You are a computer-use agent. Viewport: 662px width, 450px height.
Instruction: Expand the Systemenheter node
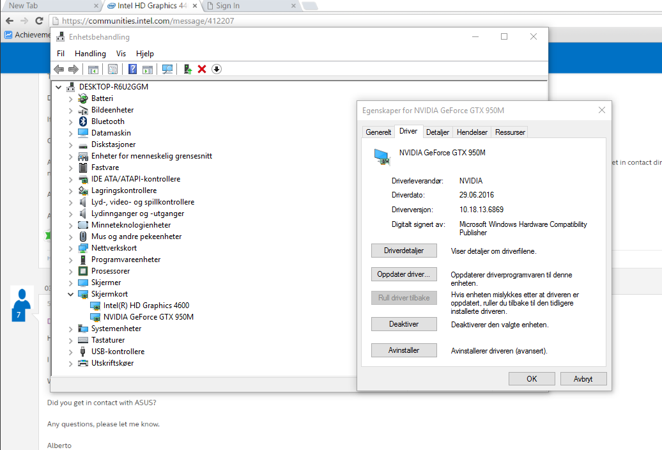(x=70, y=329)
